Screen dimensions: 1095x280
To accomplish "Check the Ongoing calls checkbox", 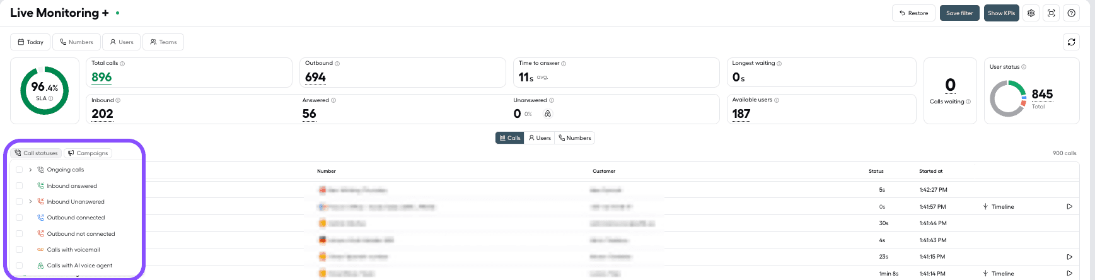I will pyautogui.click(x=19, y=170).
